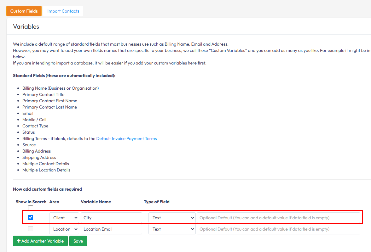Viewport: 371px width, 252px height.
Task: Select the Email list item
Action: coord(28,113)
